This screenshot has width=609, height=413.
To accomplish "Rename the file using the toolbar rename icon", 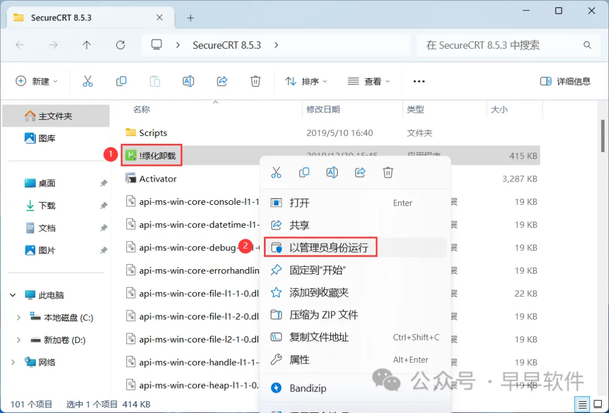I will tap(188, 81).
